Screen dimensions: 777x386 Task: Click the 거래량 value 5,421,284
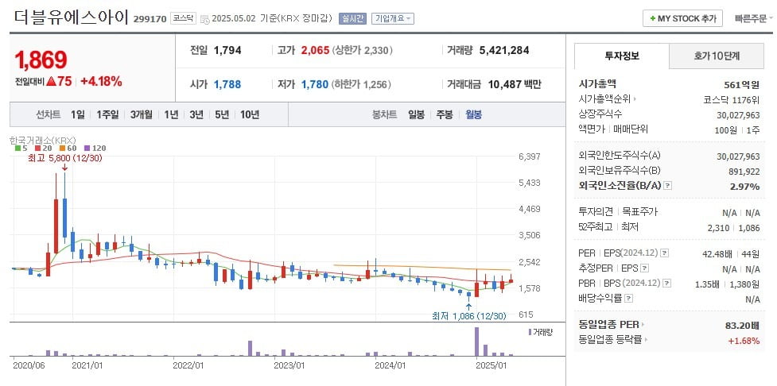coord(504,50)
